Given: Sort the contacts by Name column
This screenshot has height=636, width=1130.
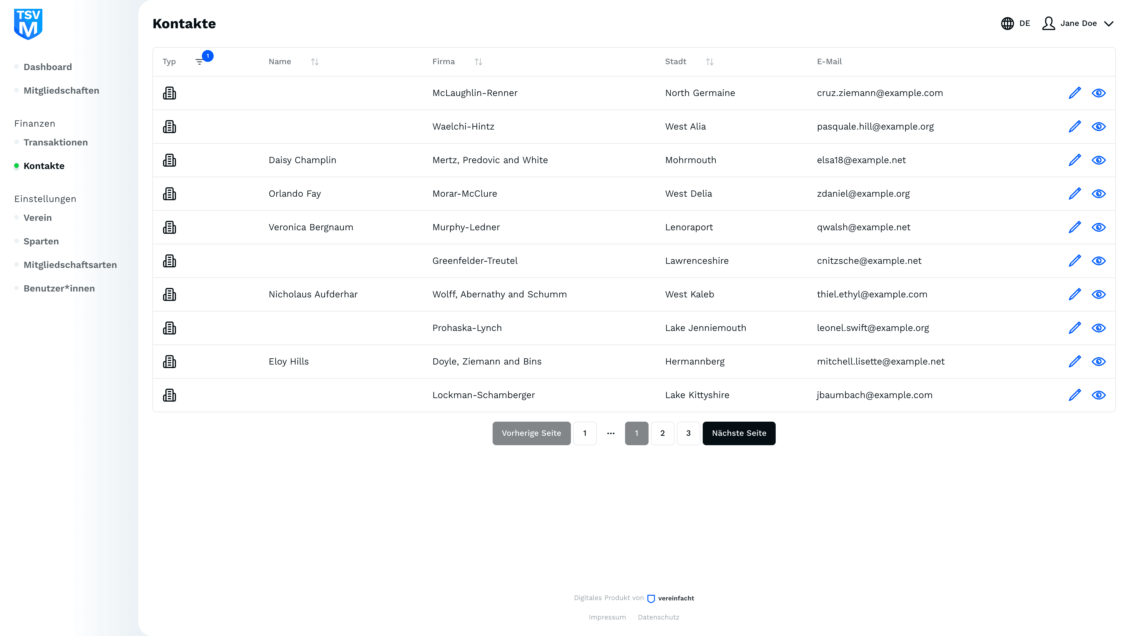Looking at the screenshot, I should (x=315, y=62).
